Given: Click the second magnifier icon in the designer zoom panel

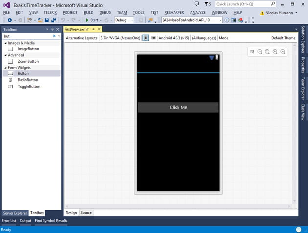Looking at the screenshot, I should 267,52.
